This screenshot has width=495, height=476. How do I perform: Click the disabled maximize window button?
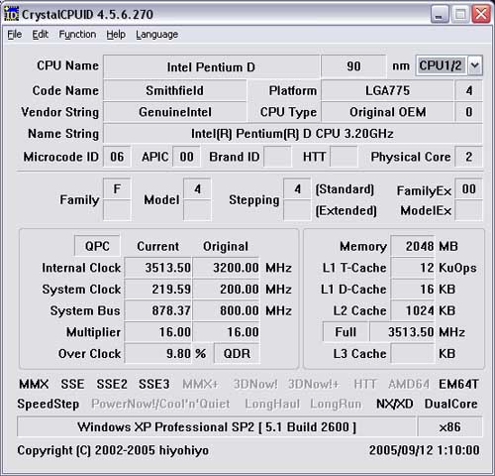[x=460, y=14]
